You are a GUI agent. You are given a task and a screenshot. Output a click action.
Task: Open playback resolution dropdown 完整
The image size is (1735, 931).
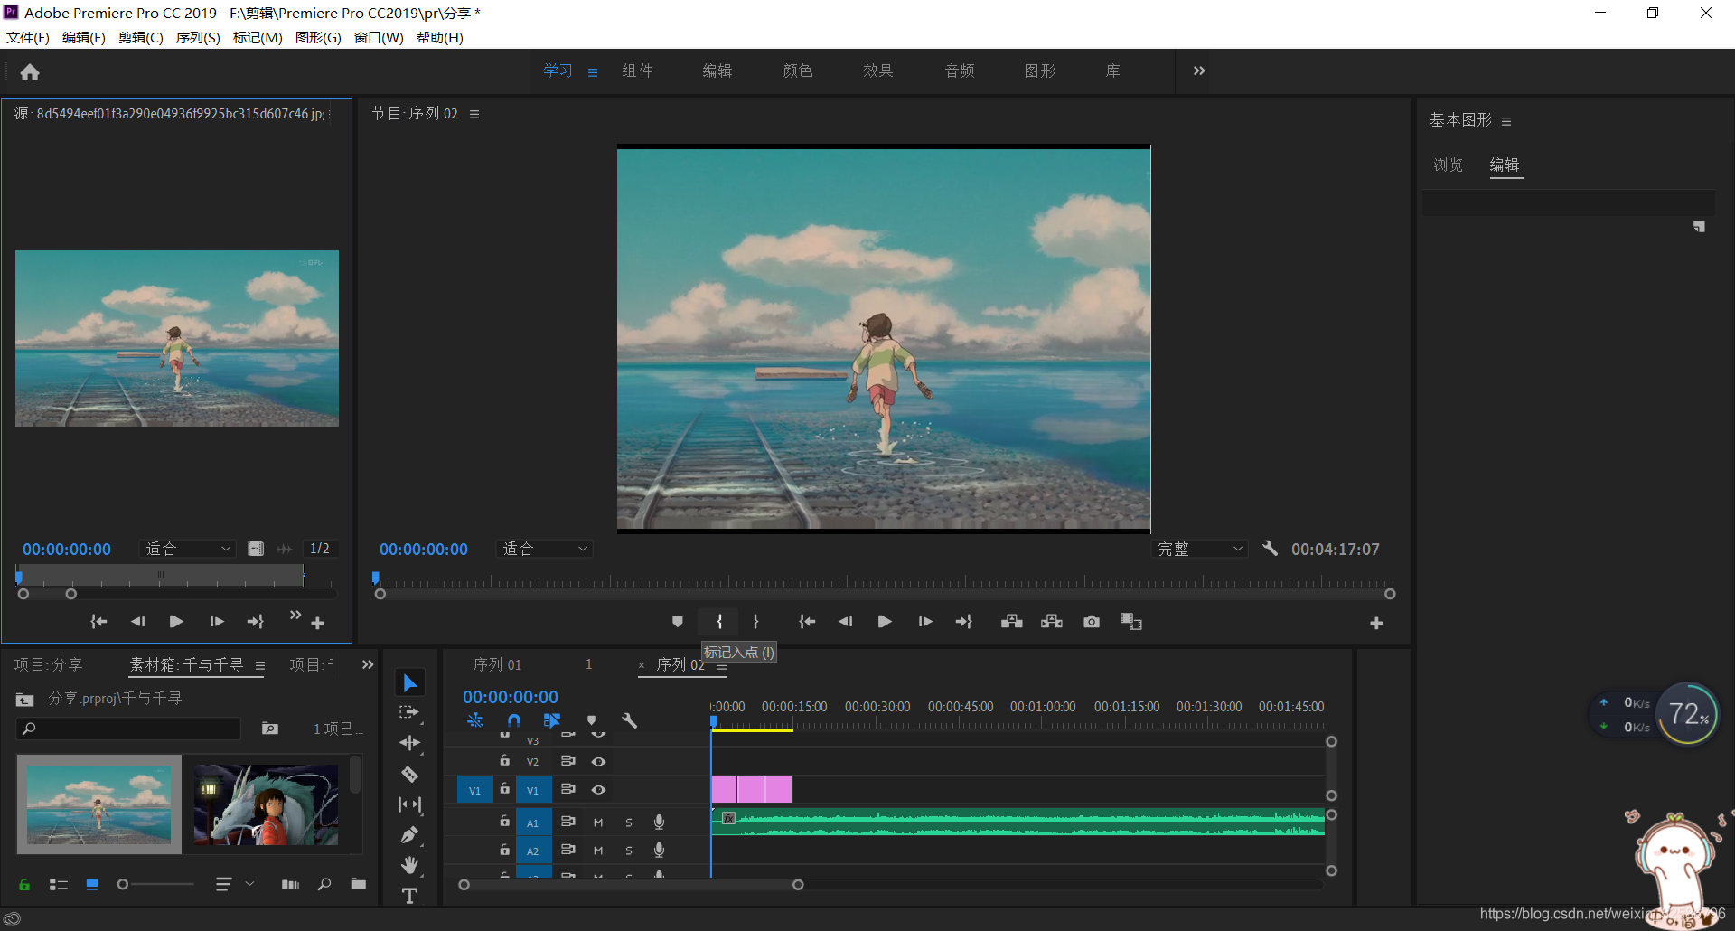[x=1200, y=549]
